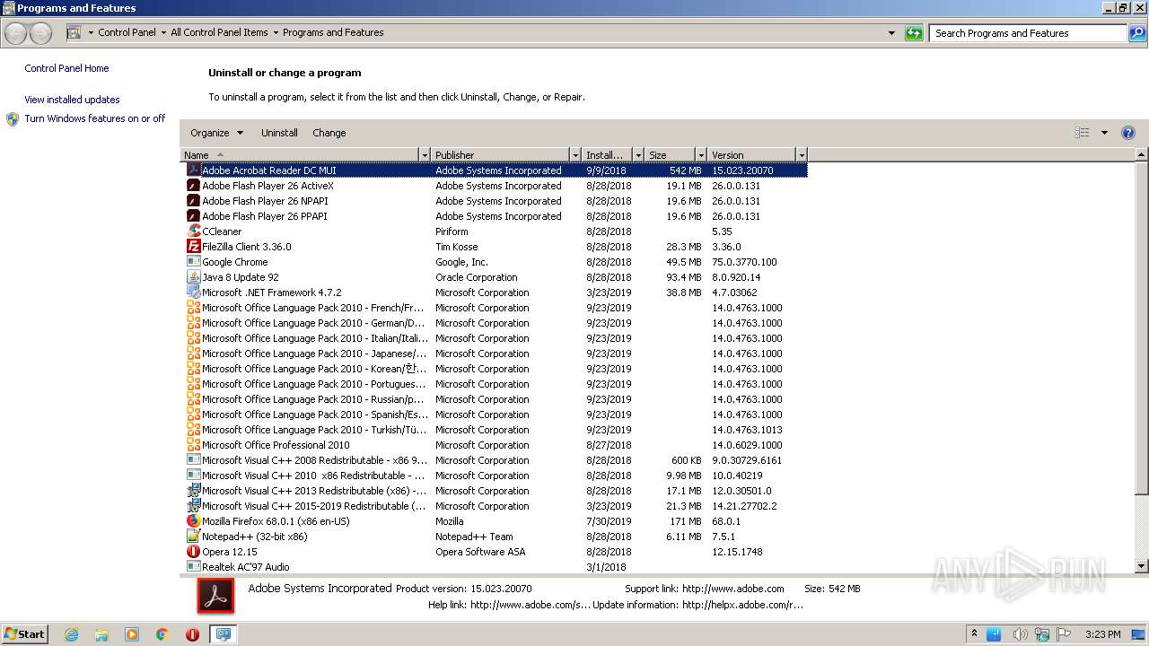Click the Visual C++ 2008 Redistributable icon
Screen dimensions: 1149x646
click(x=193, y=460)
